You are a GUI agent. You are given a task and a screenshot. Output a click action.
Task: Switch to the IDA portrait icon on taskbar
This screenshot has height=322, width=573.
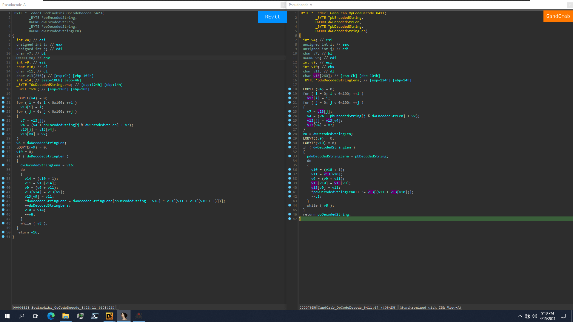[x=124, y=316]
